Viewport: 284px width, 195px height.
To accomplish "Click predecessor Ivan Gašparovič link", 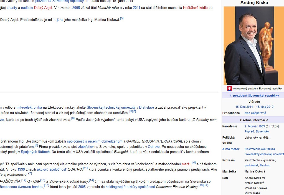I will 255,113.
